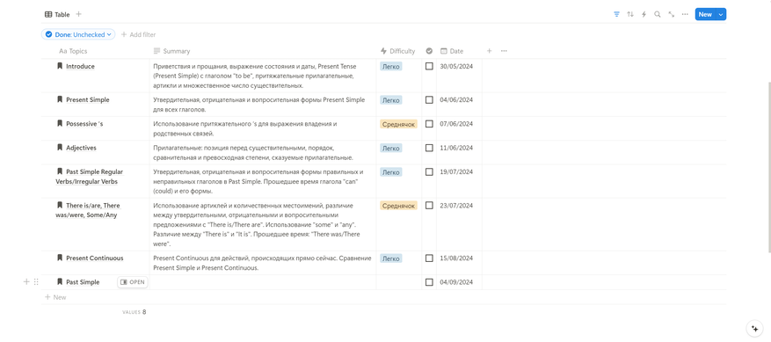The width and height of the screenshot is (771, 342).
Task: Open the property column options ellipsis
Action: pyautogui.click(x=504, y=51)
